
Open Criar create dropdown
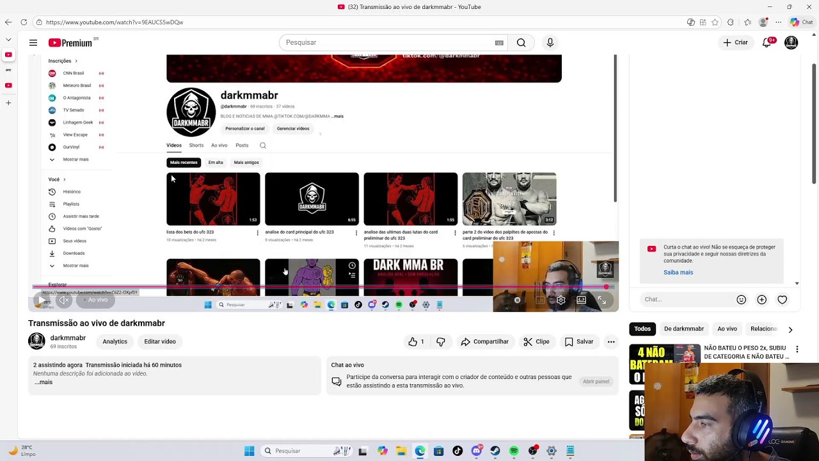click(x=735, y=43)
